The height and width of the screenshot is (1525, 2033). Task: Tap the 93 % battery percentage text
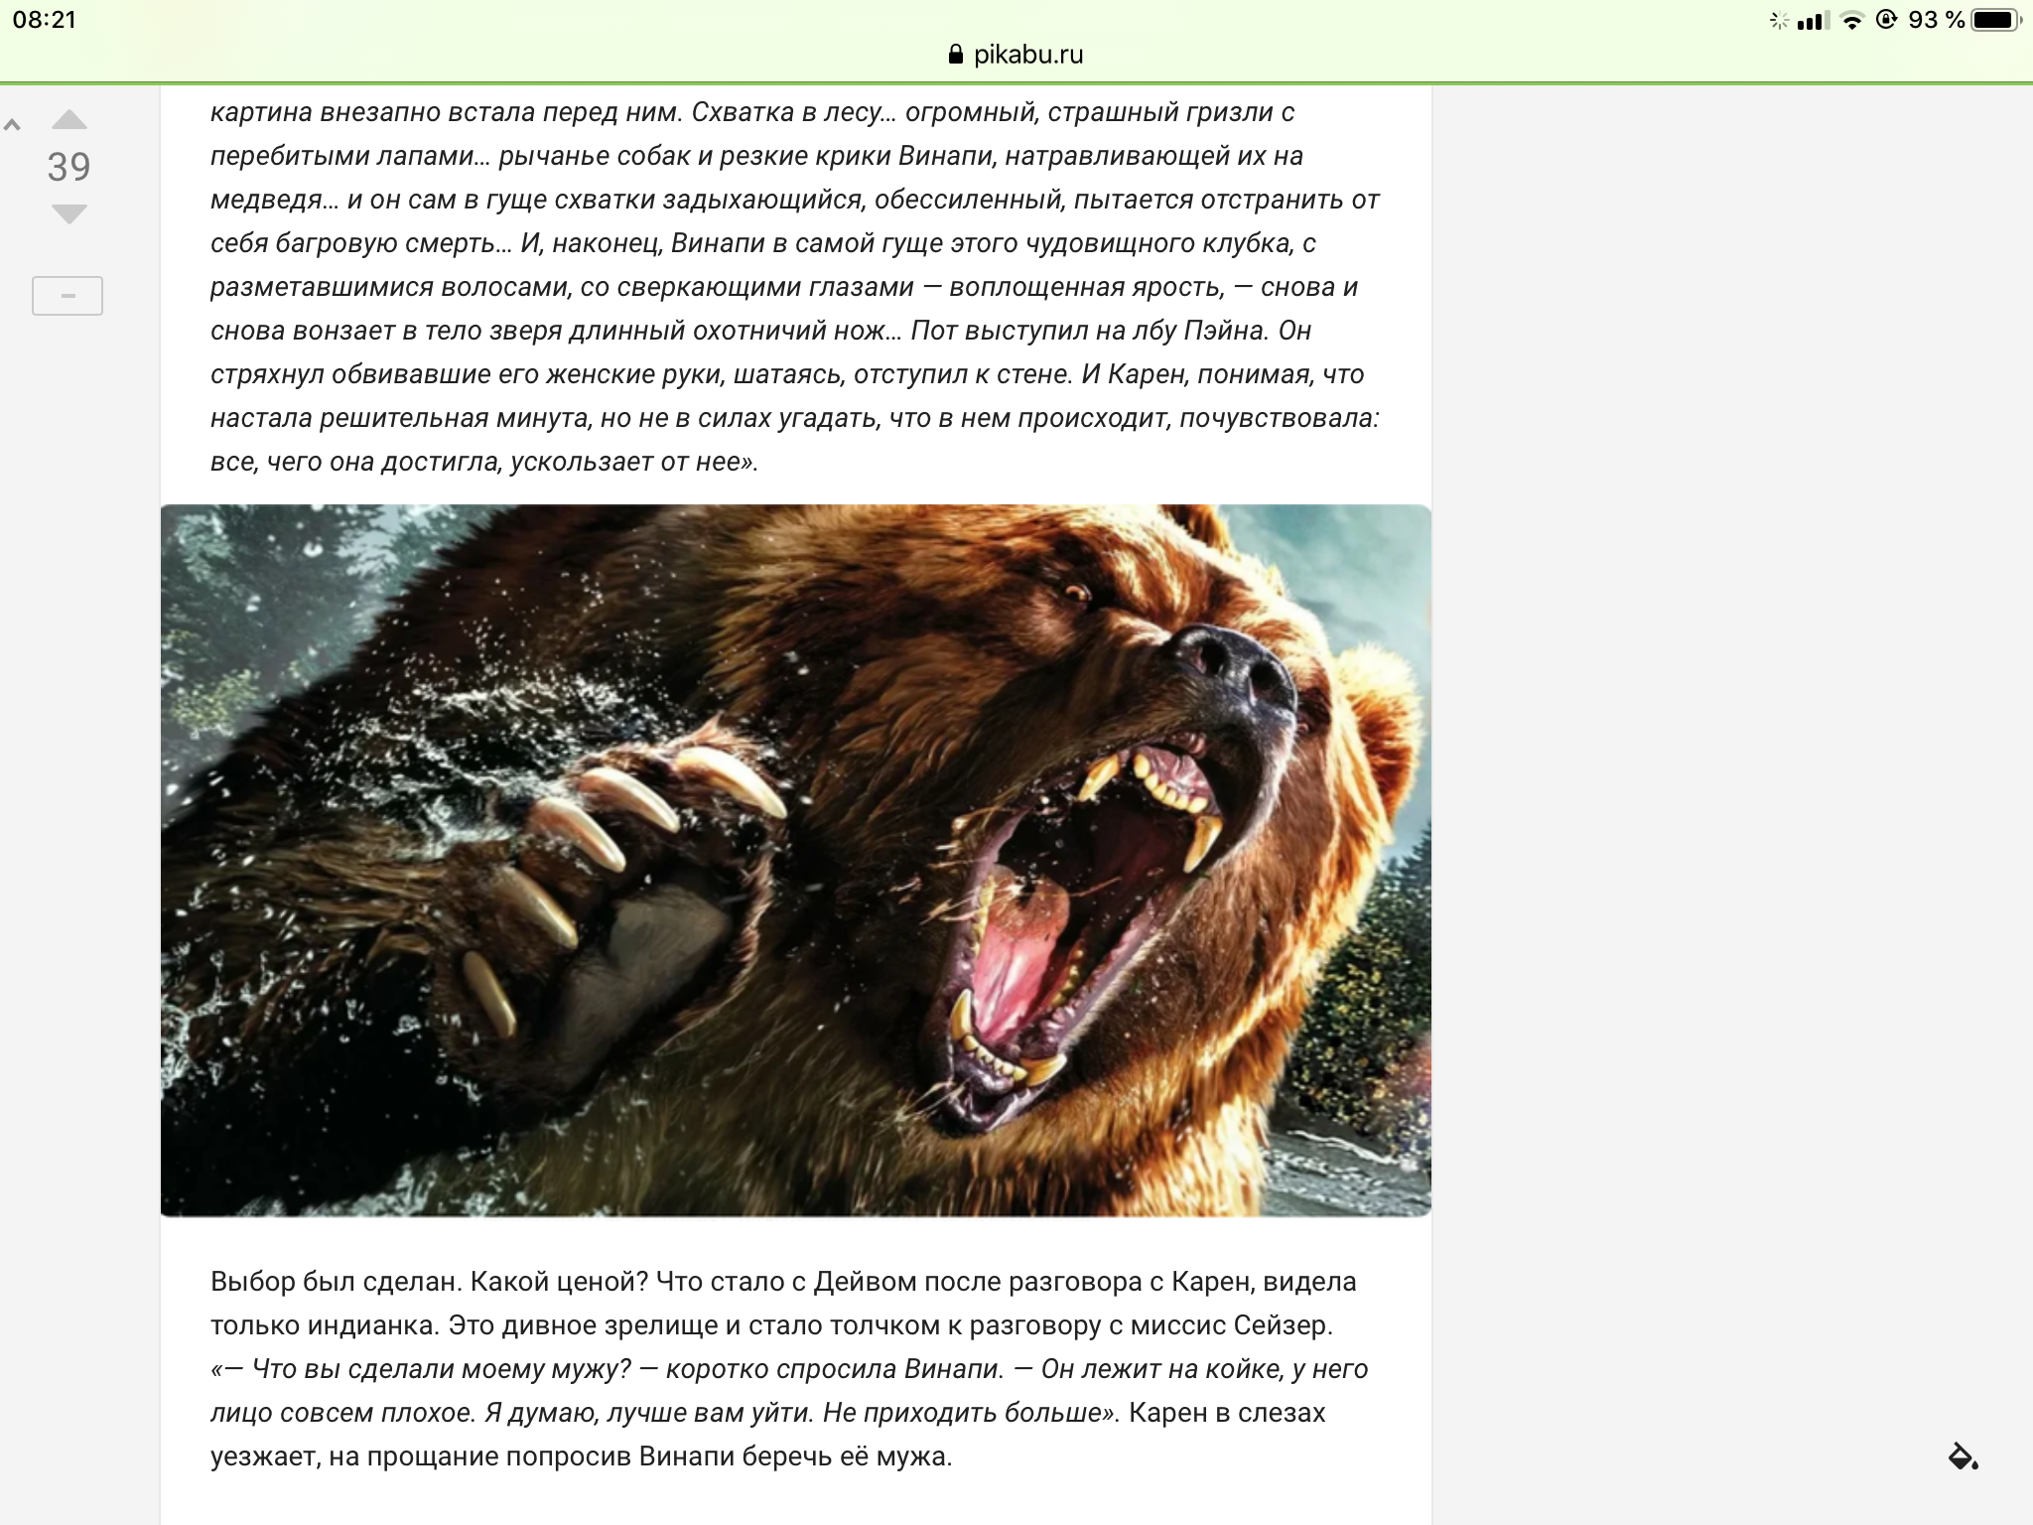(x=1936, y=20)
